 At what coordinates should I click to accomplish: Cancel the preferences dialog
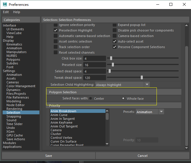(143, 156)
